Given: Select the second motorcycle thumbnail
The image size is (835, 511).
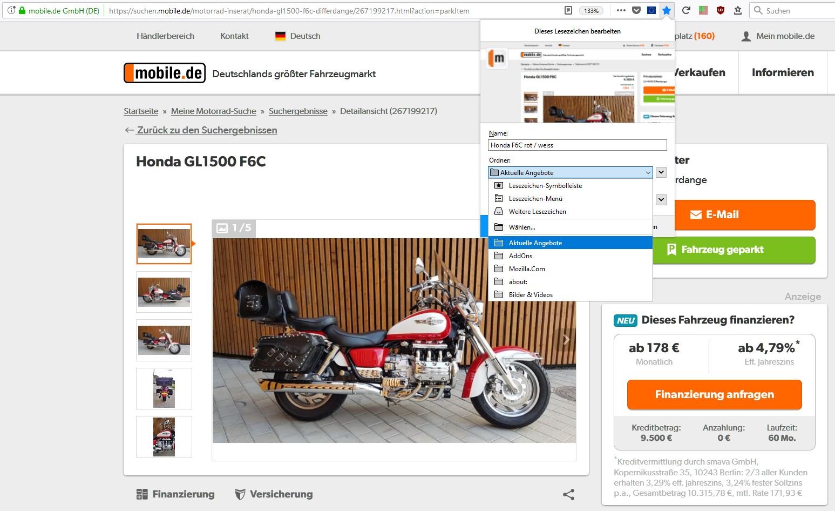Looking at the screenshot, I should (x=164, y=292).
